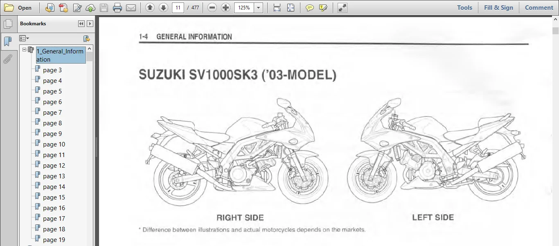Image resolution: width=559 pixels, height=246 pixels.
Task: Select bookmark page 18
Action: coord(54,229)
